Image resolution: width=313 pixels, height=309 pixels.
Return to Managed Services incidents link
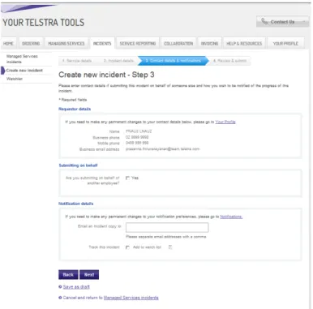point(131,298)
